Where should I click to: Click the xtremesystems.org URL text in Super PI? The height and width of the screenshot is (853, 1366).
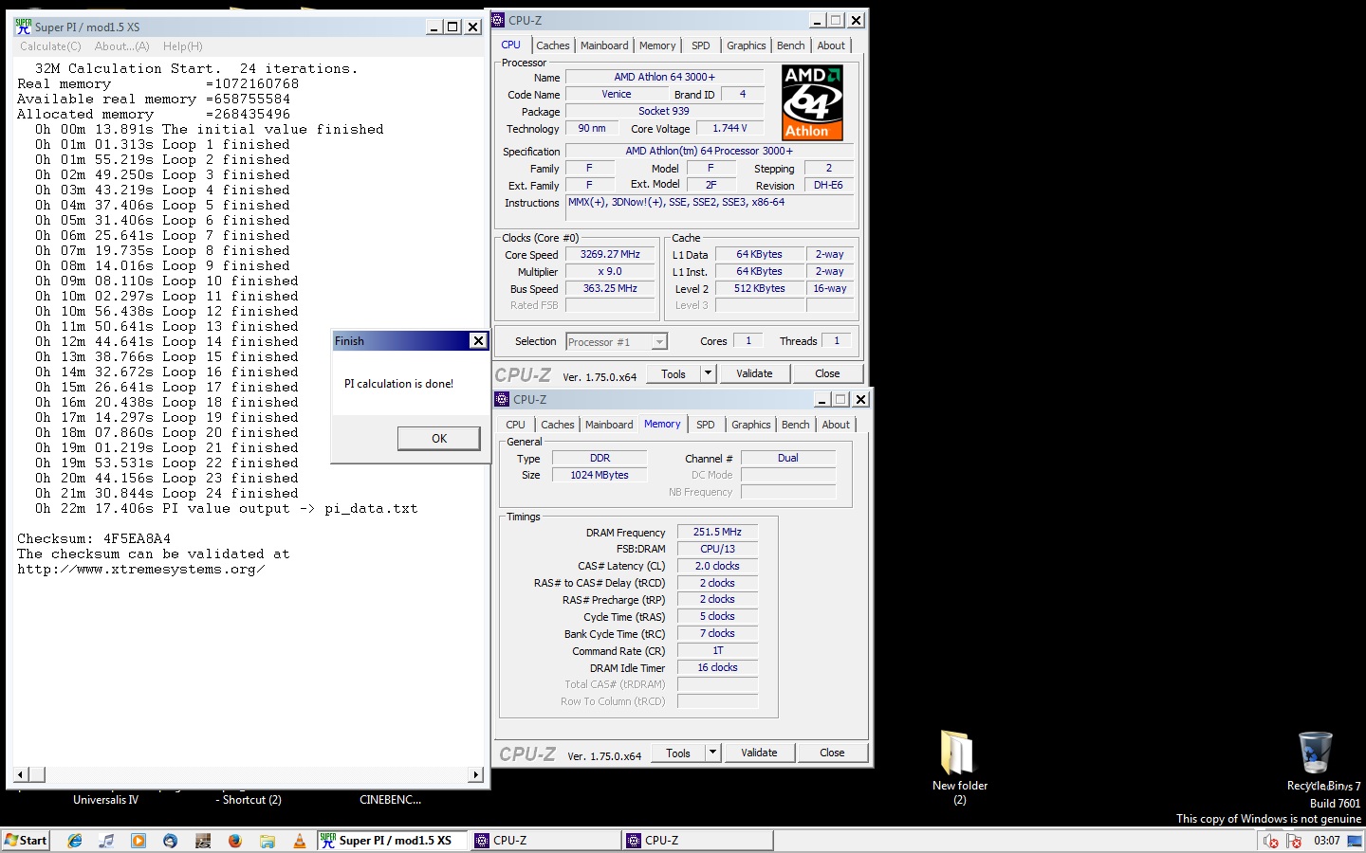[x=140, y=569]
